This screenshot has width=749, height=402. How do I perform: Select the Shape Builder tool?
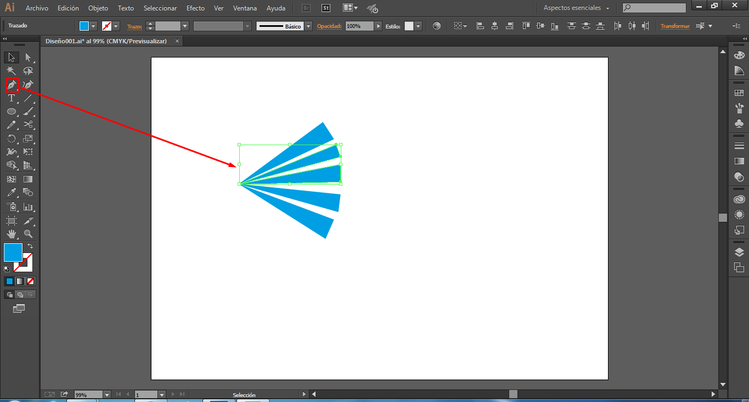12,165
